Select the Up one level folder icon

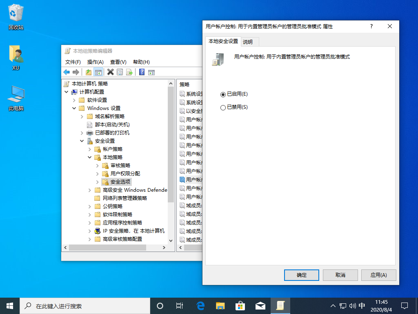(x=89, y=72)
